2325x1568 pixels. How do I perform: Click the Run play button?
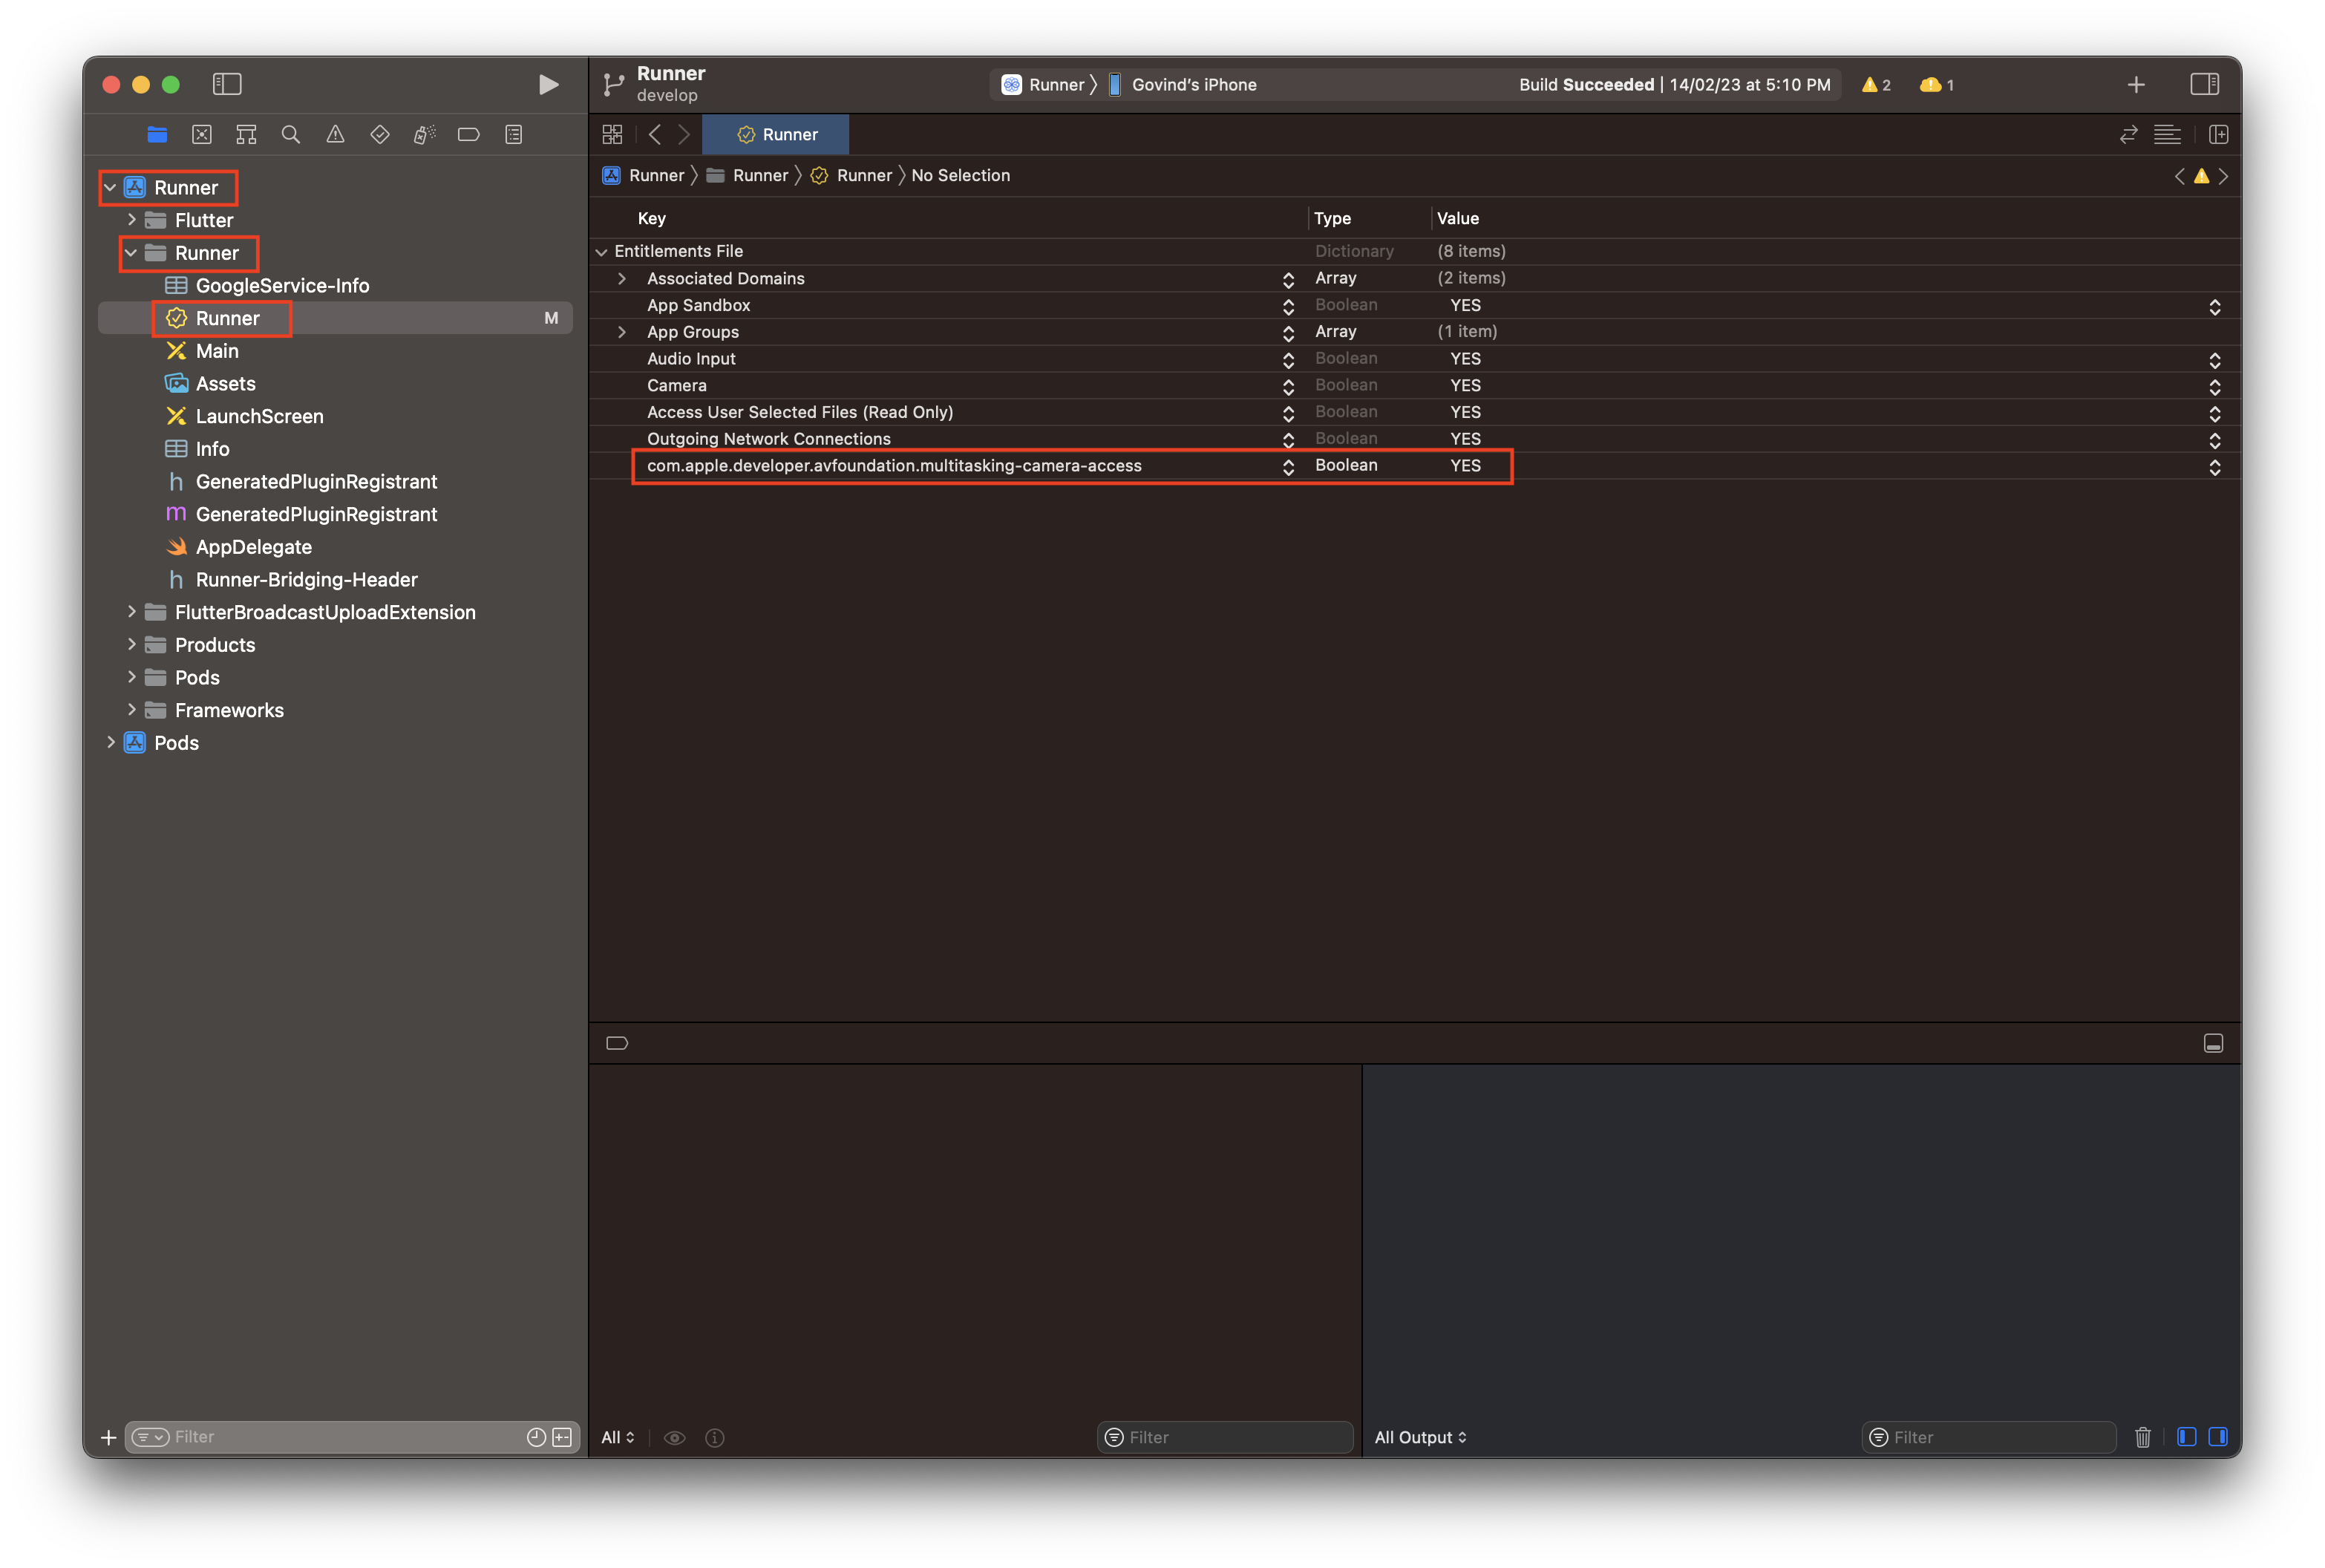tap(548, 85)
